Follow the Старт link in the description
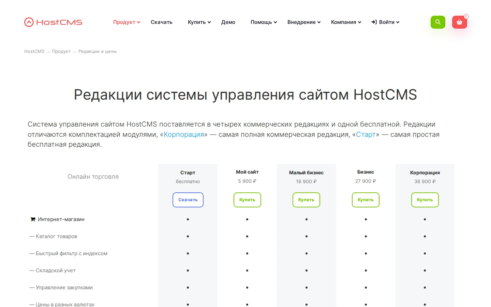This screenshot has width=491, height=307. pos(366,134)
